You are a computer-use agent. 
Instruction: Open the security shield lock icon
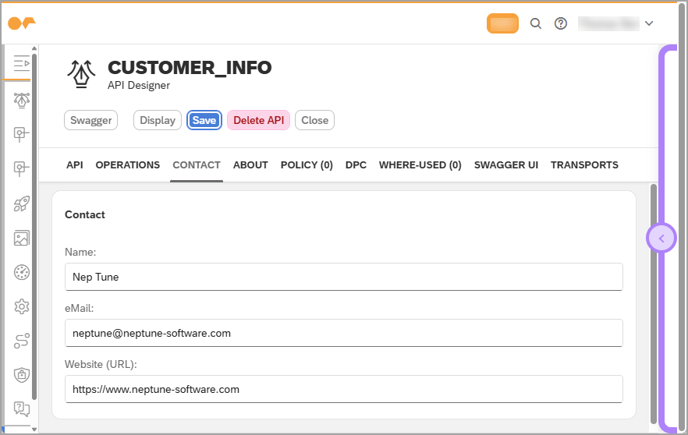22,375
